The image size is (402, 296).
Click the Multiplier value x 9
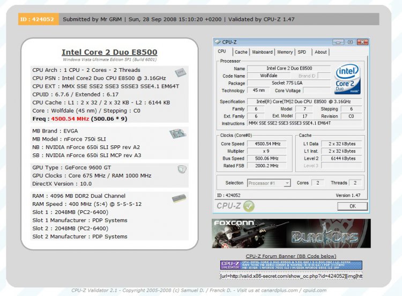pos(267,151)
